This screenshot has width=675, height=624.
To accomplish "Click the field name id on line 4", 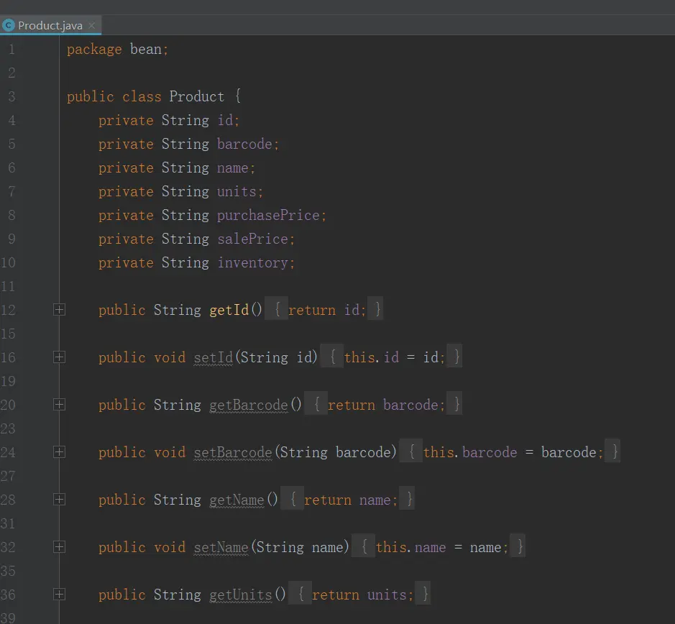I will point(225,120).
